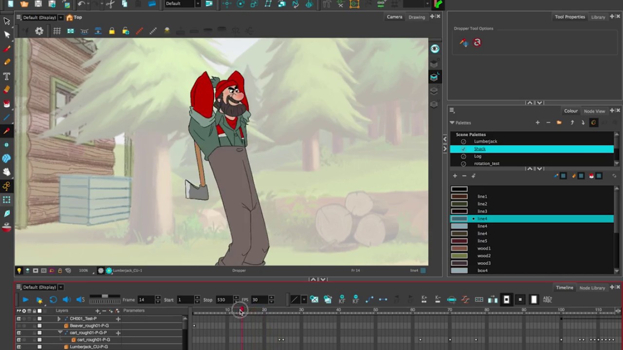Toggle Loop playback button
The width and height of the screenshot is (623, 350).
53,299
